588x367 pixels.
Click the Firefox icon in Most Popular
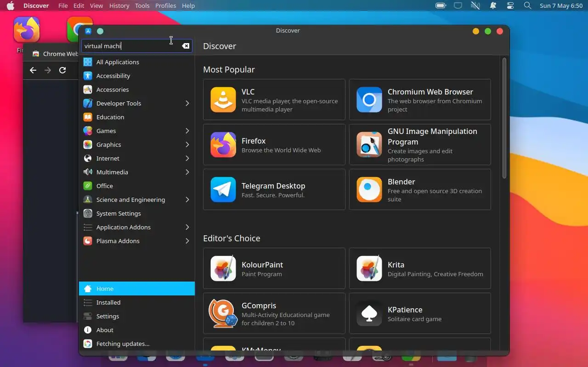coord(223,145)
